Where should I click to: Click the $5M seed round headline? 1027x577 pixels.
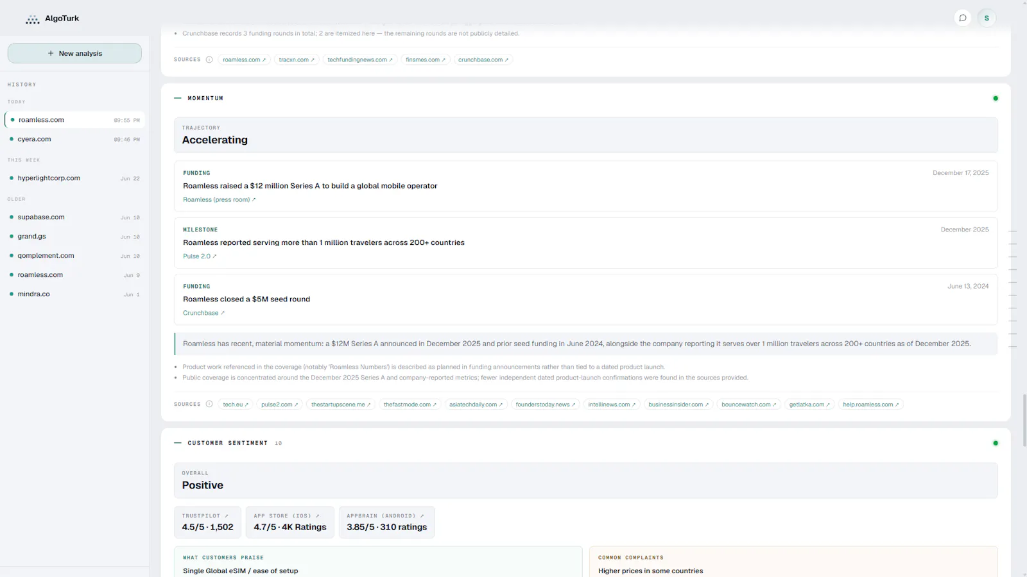[x=246, y=299]
